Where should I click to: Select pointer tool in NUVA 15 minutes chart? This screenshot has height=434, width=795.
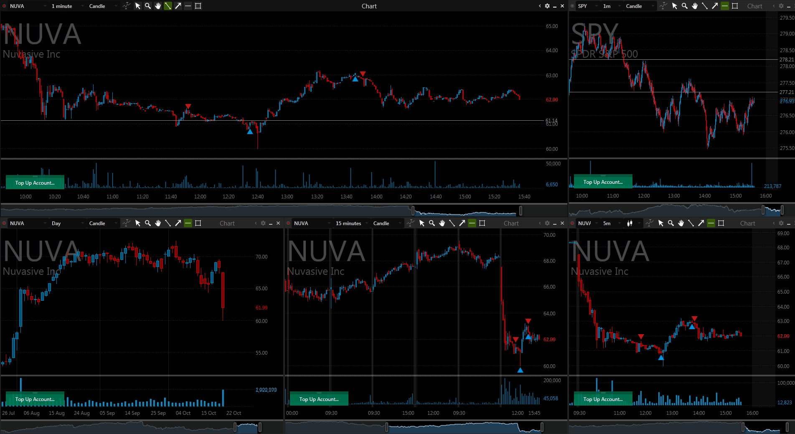[x=422, y=223]
